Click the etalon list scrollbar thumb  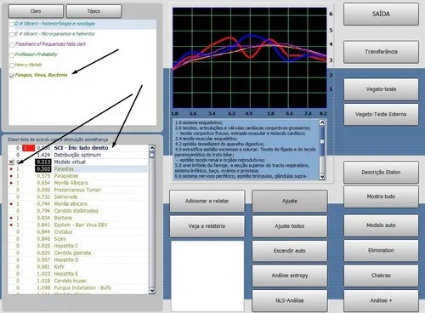[152, 156]
